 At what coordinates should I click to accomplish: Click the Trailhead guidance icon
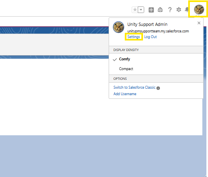tap(160, 10)
